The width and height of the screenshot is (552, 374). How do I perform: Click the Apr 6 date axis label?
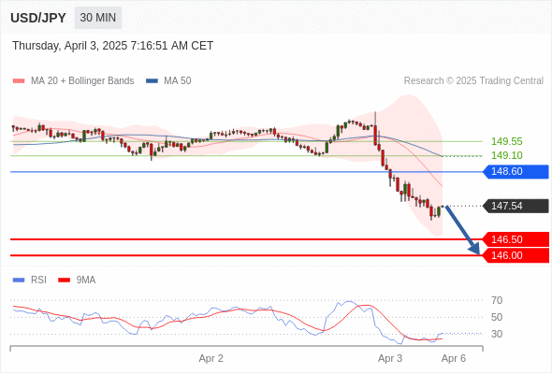(x=454, y=358)
